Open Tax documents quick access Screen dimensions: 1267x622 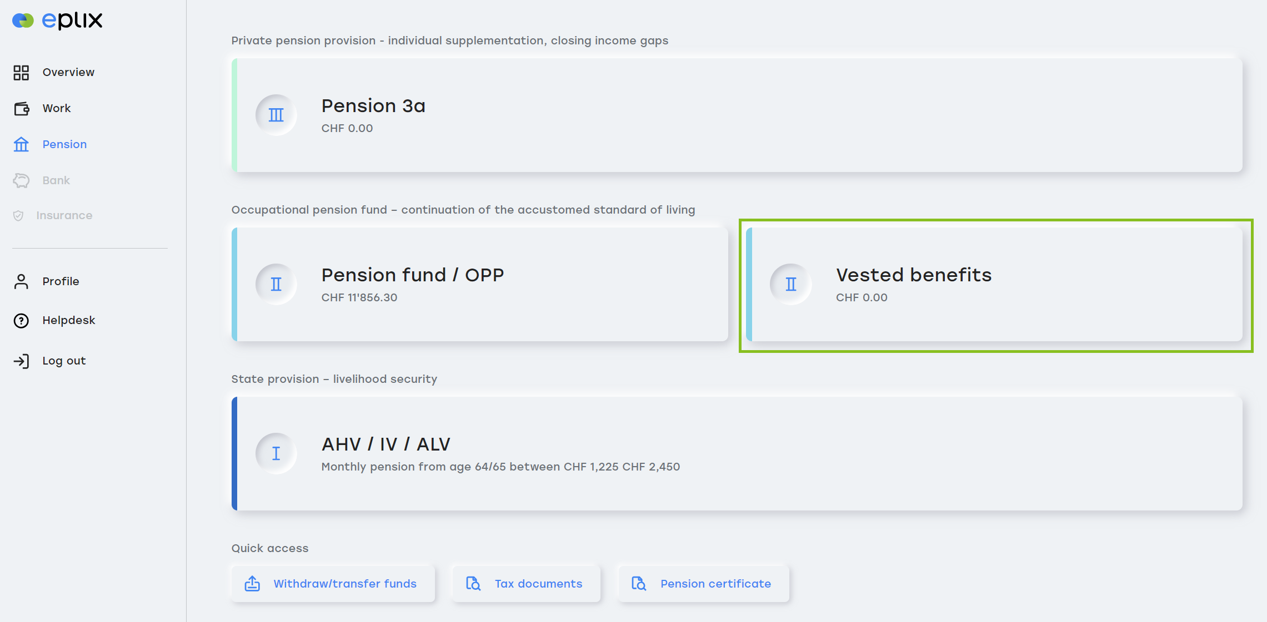pos(526,584)
